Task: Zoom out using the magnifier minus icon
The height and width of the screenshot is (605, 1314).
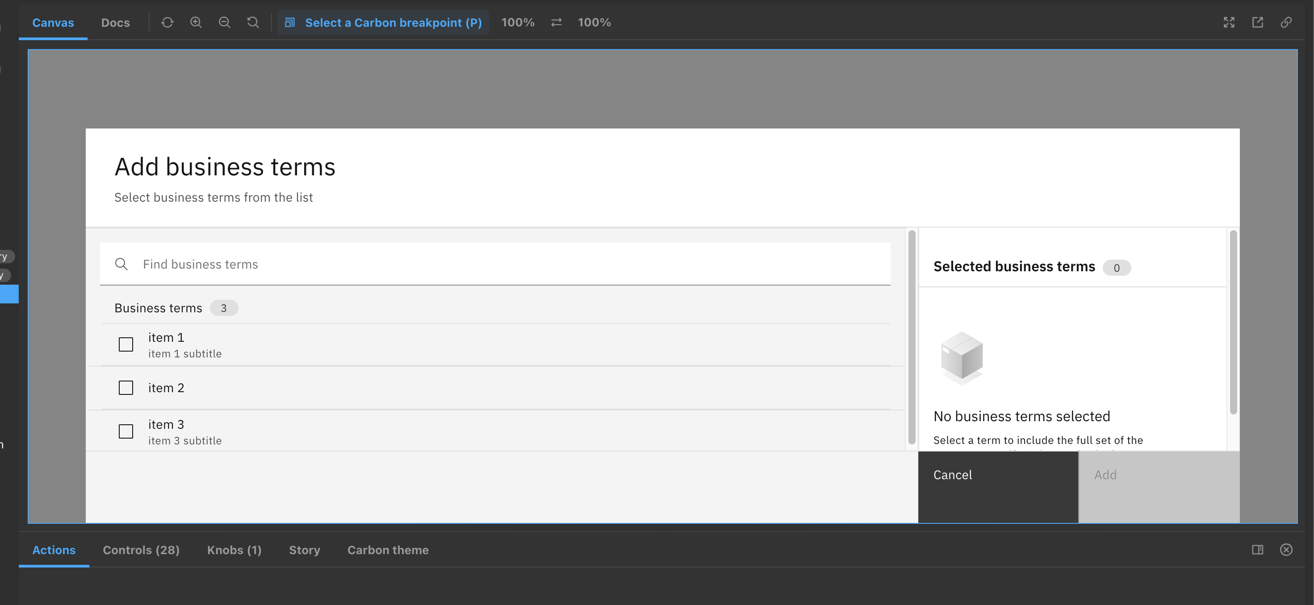Action: (x=225, y=22)
